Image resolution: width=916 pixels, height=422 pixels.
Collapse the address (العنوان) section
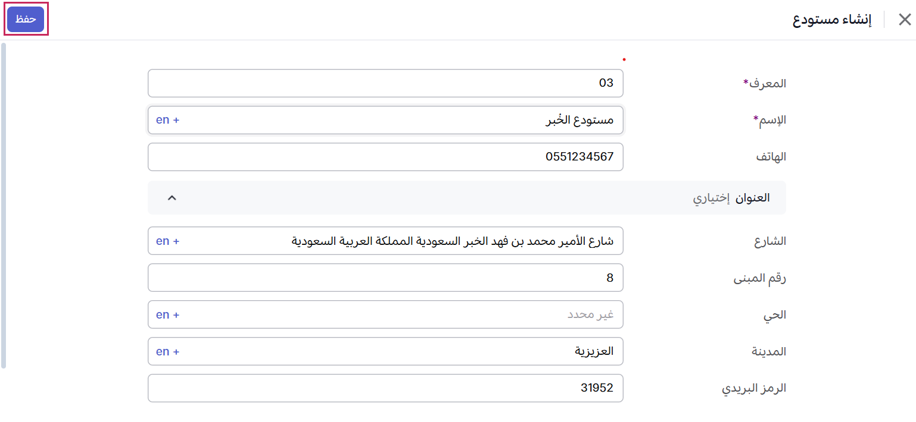pos(172,198)
